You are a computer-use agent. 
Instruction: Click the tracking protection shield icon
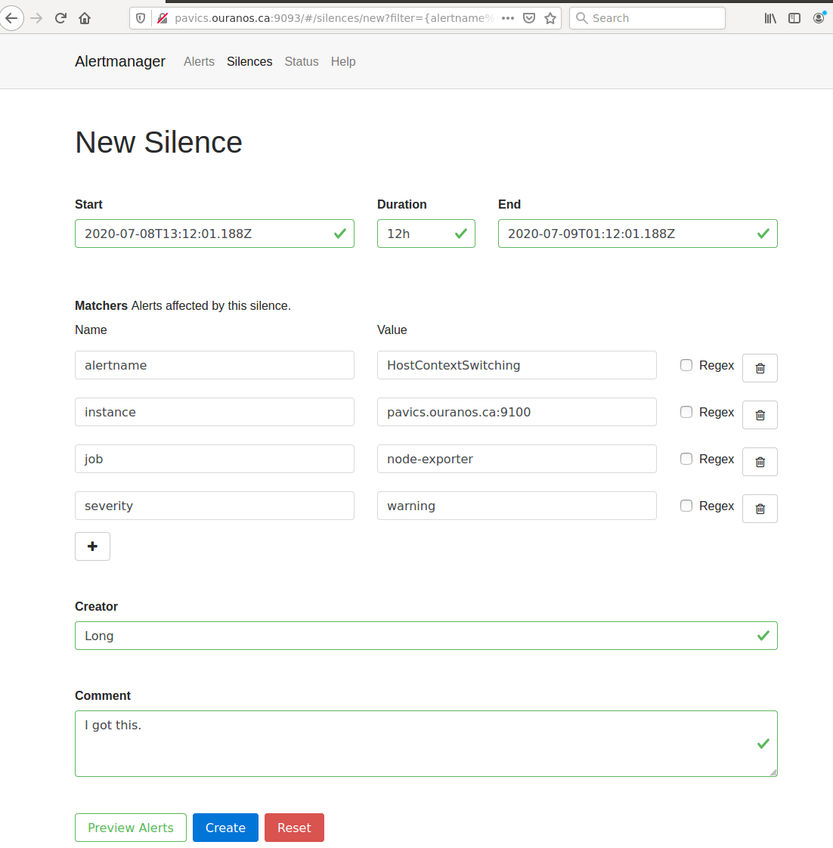[x=141, y=17]
